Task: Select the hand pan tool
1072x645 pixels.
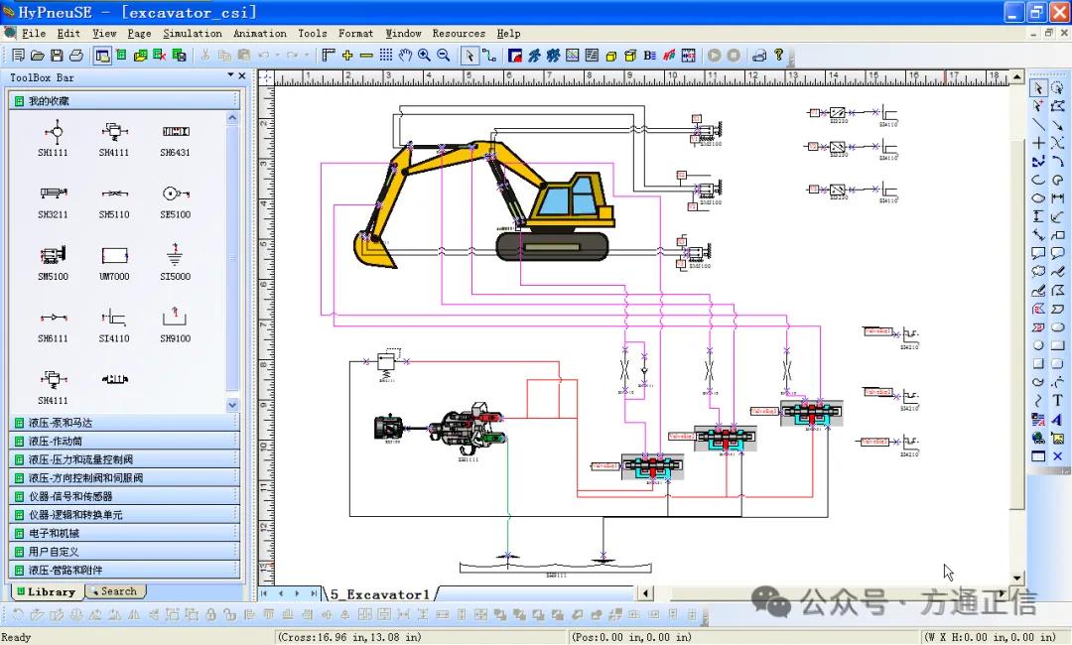Action: 405,56
